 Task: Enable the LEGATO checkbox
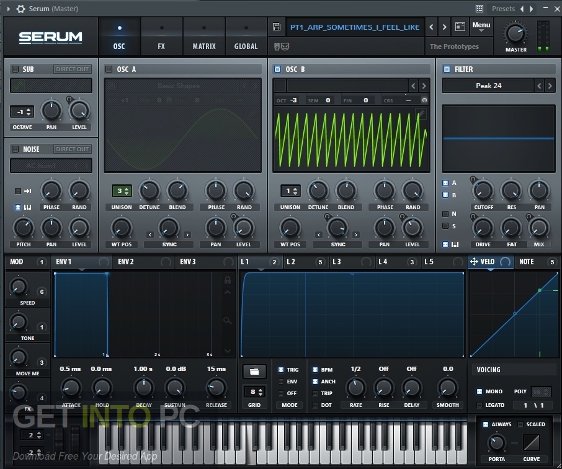coord(479,405)
